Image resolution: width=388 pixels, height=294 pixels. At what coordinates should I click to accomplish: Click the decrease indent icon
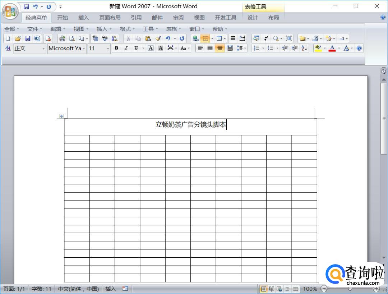[x=285, y=48]
